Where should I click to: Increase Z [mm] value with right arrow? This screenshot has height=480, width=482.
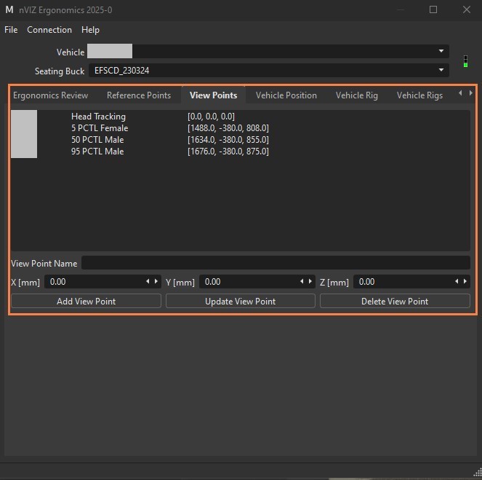pos(465,281)
